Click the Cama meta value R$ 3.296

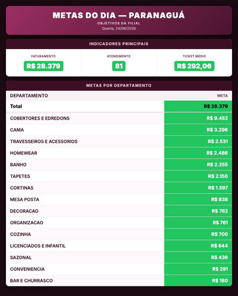(217, 130)
